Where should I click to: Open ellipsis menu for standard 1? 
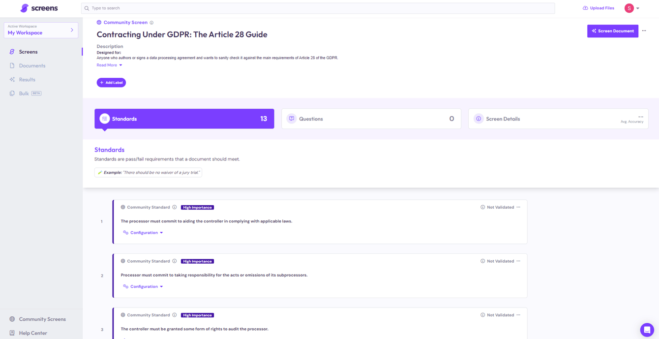518,207
